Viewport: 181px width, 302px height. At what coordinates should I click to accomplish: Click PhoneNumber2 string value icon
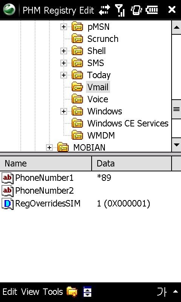tap(8, 191)
